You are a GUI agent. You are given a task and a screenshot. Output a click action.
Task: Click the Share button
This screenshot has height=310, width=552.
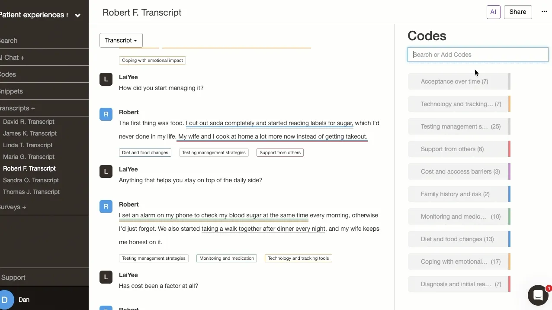pyautogui.click(x=518, y=12)
